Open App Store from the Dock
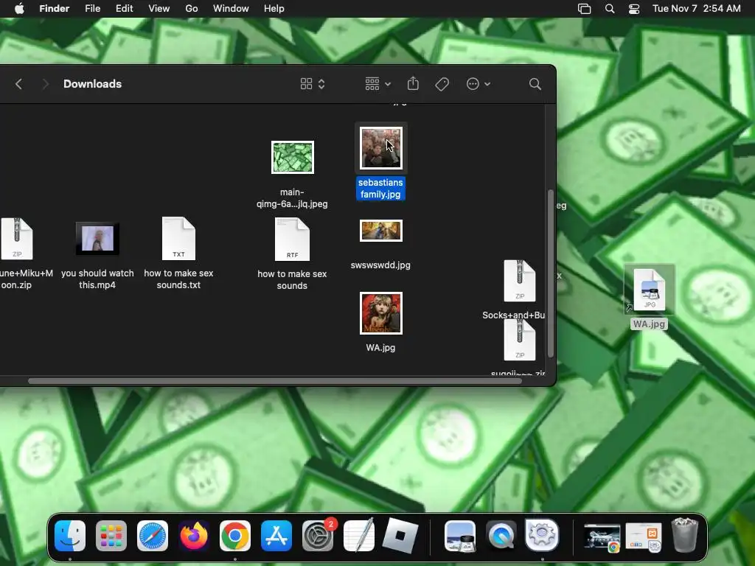755x566 pixels. coord(276,535)
